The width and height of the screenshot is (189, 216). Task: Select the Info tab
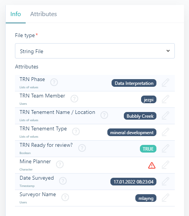(16, 14)
